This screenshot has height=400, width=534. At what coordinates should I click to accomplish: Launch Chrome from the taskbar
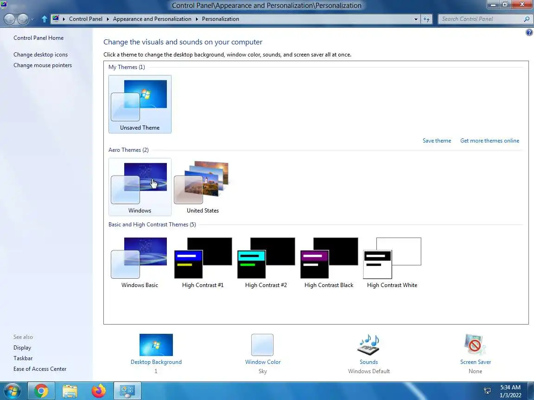click(x=41, y=391)
